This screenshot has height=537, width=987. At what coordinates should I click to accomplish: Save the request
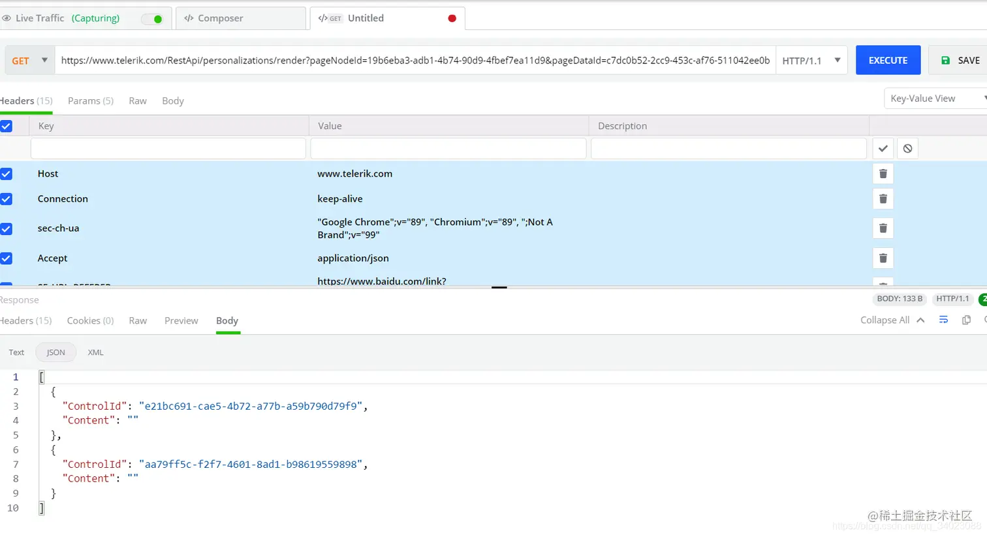pos(960,60)
